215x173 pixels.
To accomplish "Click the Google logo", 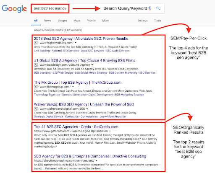I will (14, 8).
